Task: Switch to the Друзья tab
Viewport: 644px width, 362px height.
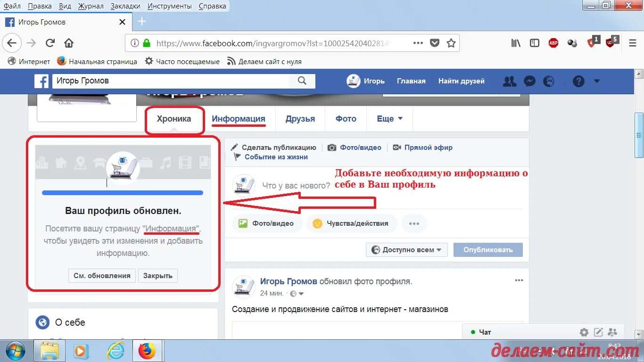Action: click(x=300, y=119)
